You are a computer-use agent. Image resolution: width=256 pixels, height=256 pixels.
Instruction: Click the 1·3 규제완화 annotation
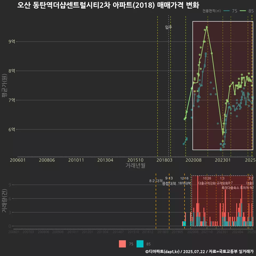coord(222,181)
